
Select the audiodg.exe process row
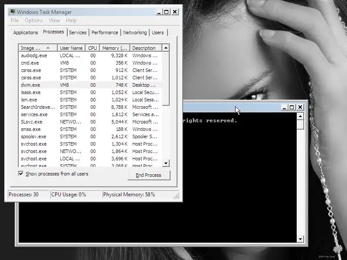pyautogui.click(x=91, y=55)
